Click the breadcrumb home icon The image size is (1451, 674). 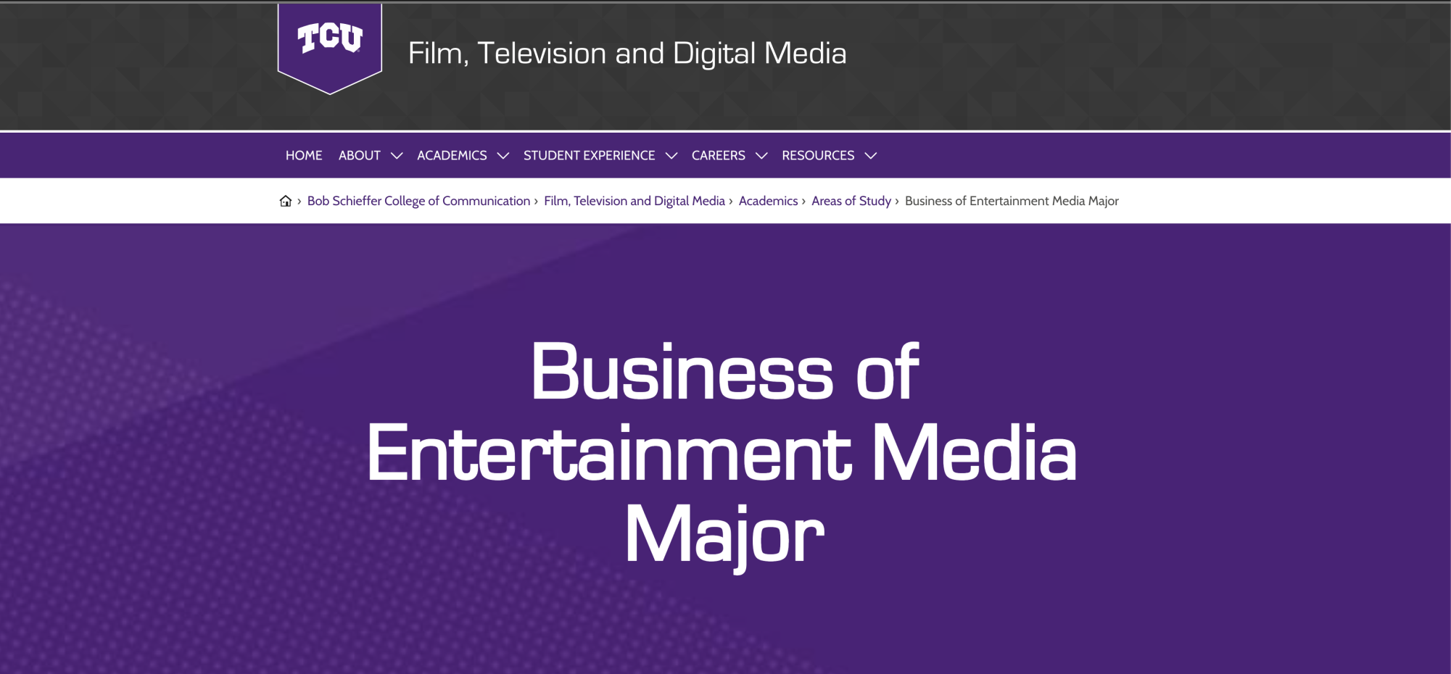285,201
